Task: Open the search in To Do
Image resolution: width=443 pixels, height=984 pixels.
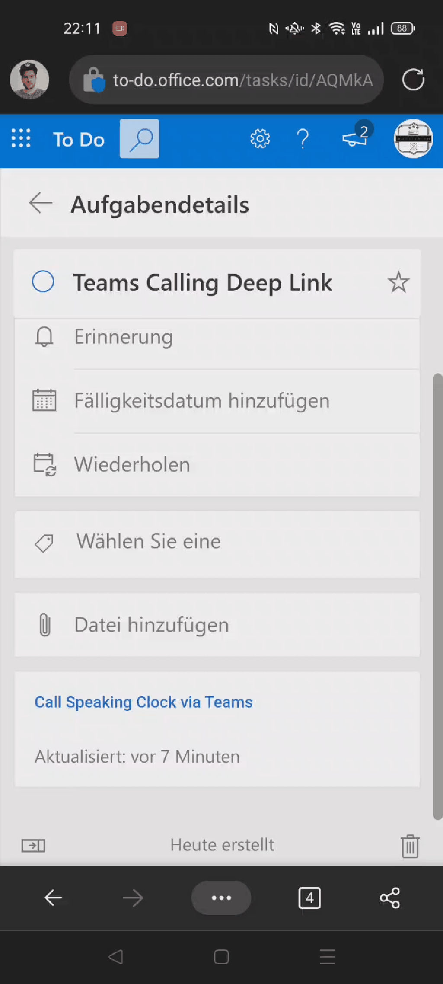Action: click(x=139, y=138)
